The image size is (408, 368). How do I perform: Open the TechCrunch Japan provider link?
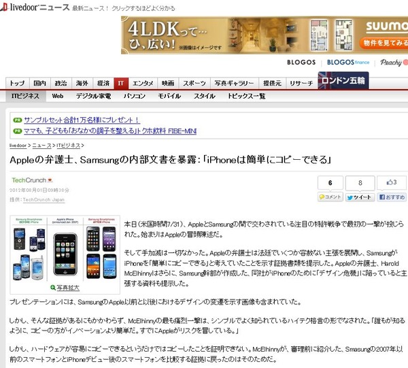click(x=44, y=200)
